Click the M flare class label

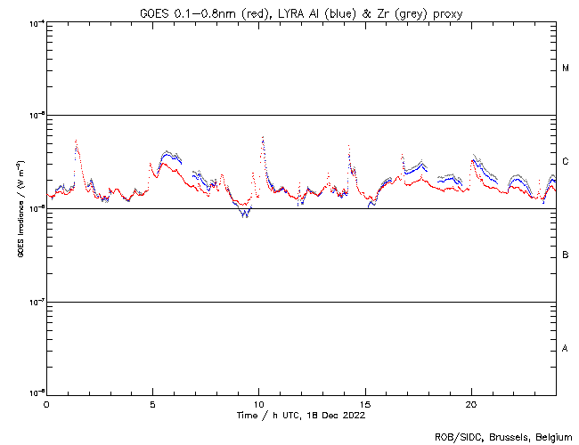(566, 69)
